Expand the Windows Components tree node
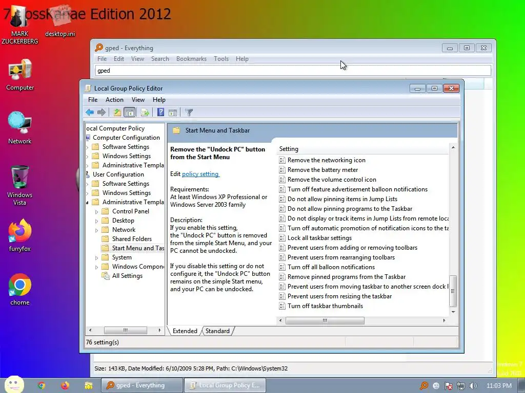This screenshot has height=393, width=525. click(x=96, y=267)
